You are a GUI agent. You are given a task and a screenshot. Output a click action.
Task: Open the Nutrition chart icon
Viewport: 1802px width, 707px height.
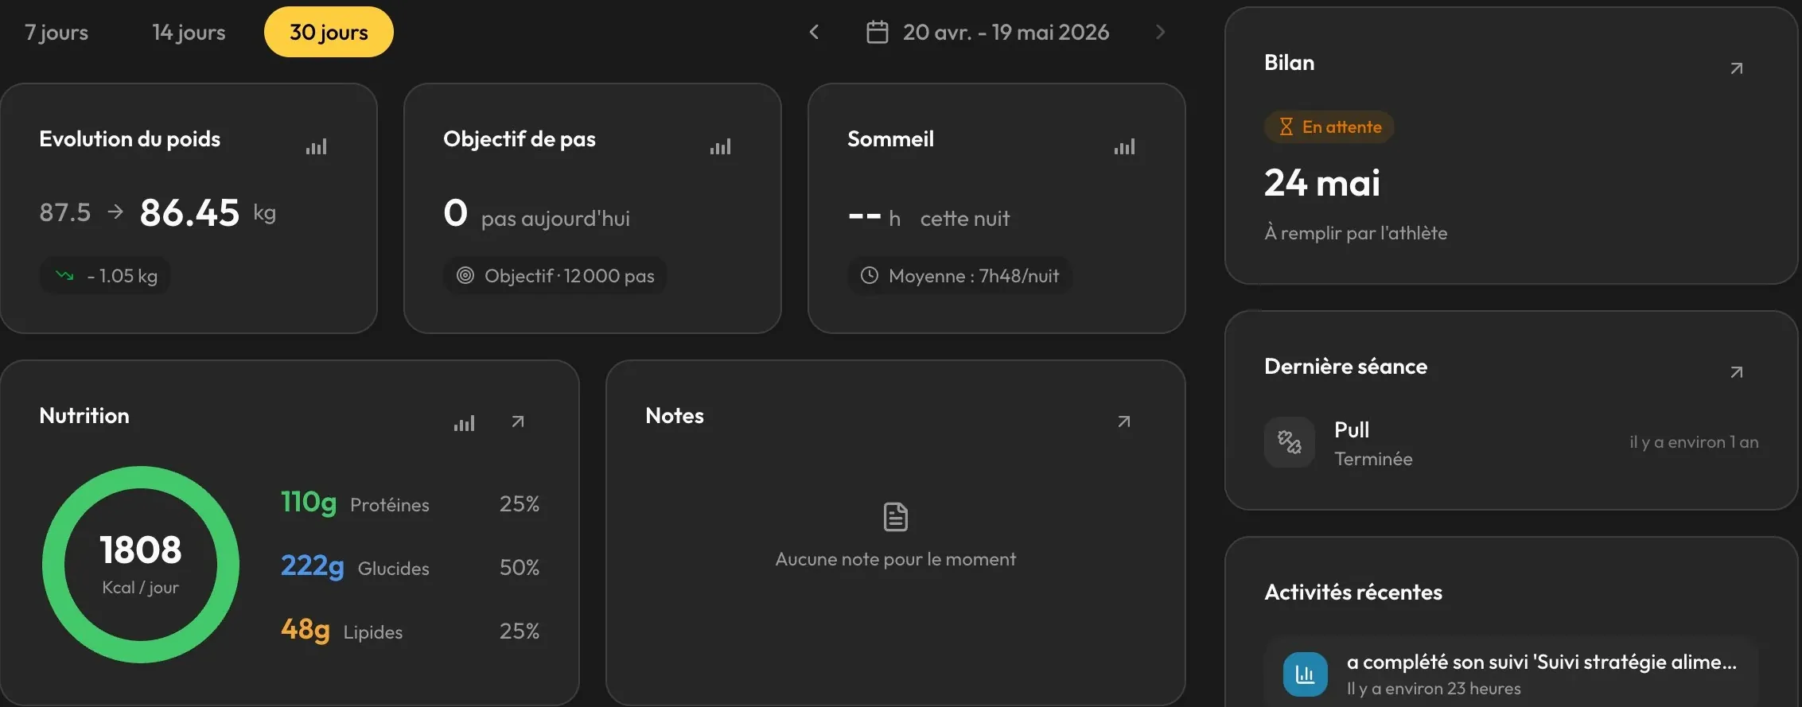pyautogui.click(x=465, y=423)
